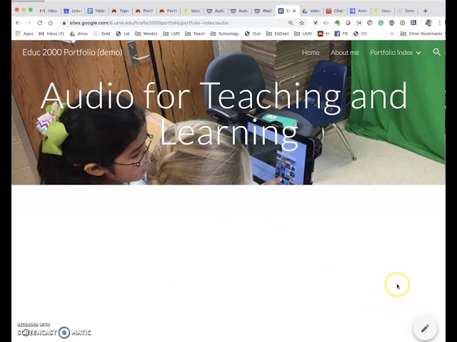Open the cal bookmark
This screenshot has width=457, height=342.
coord(123,33)
